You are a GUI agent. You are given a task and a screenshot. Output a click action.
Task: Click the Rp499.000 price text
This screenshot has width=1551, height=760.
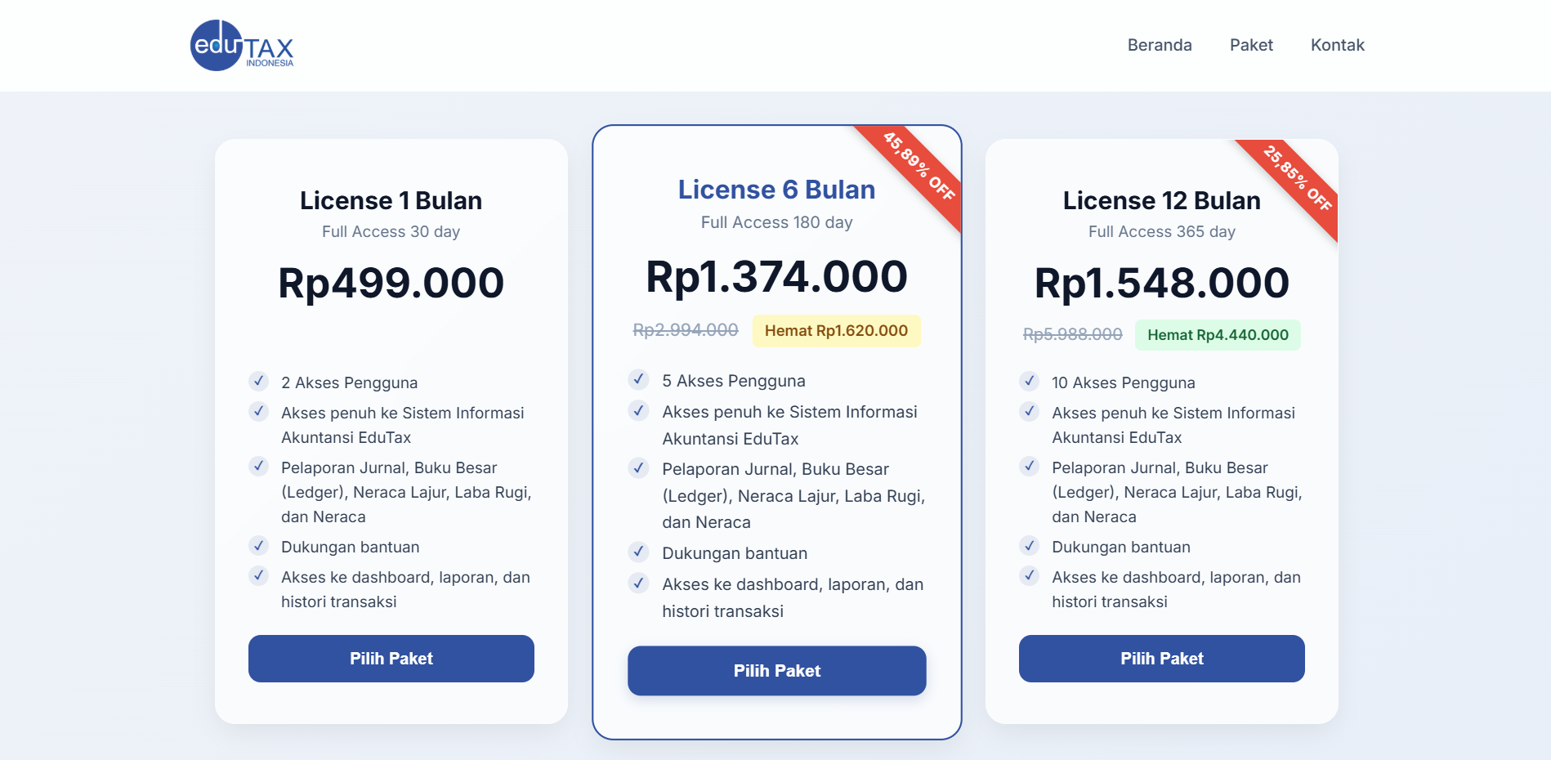(x=391, y=284)
